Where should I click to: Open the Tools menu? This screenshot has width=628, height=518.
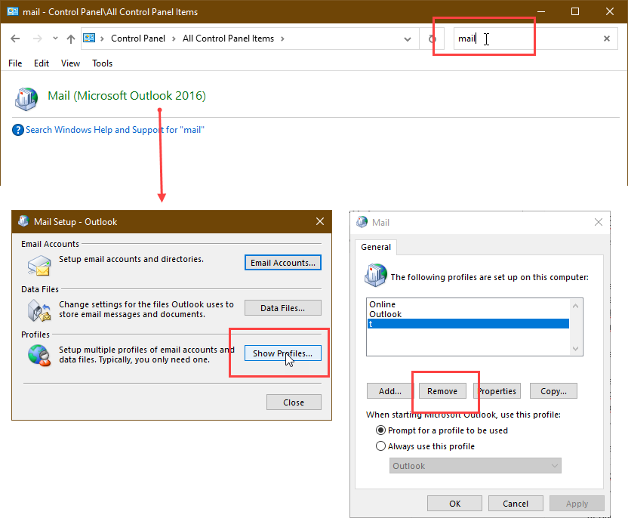coord(102,63)
